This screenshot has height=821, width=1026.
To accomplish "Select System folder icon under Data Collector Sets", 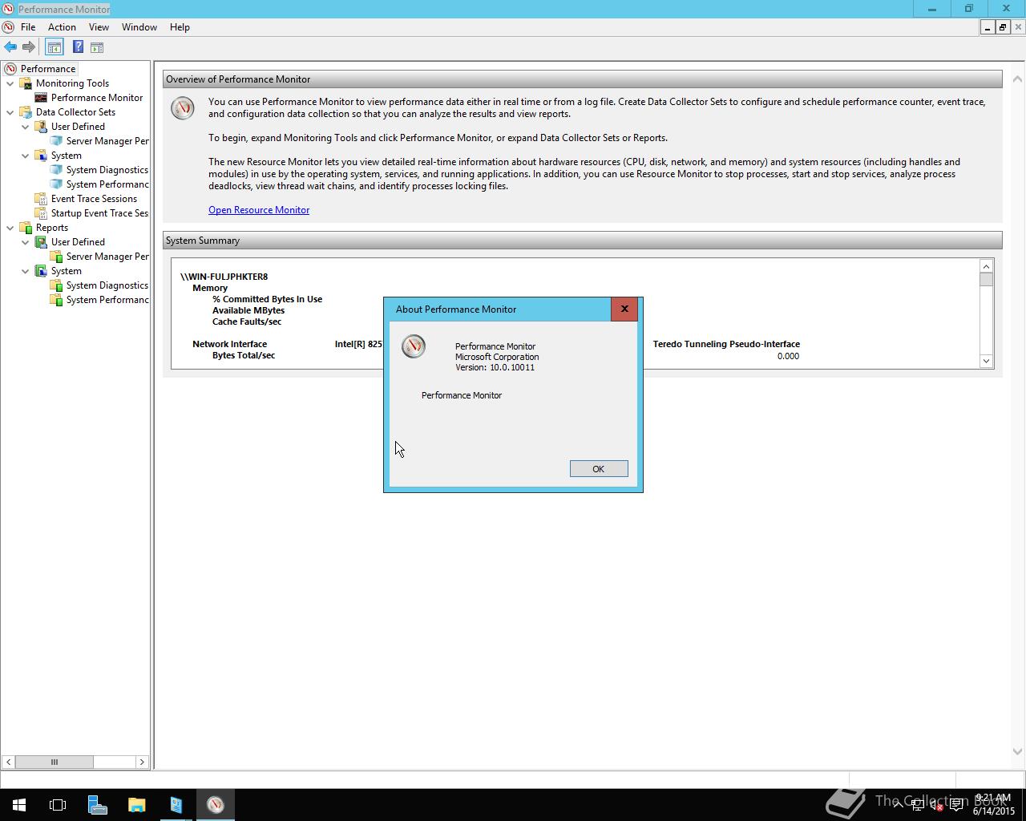I will coord(41,156).
